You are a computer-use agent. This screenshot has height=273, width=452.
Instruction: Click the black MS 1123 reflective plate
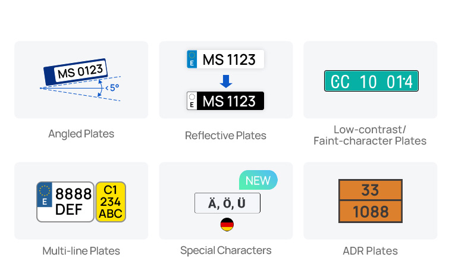pos(225,101)
